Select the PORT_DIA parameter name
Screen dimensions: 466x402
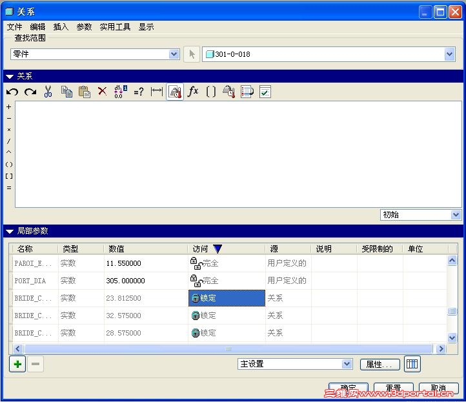(x=30, y=281)
